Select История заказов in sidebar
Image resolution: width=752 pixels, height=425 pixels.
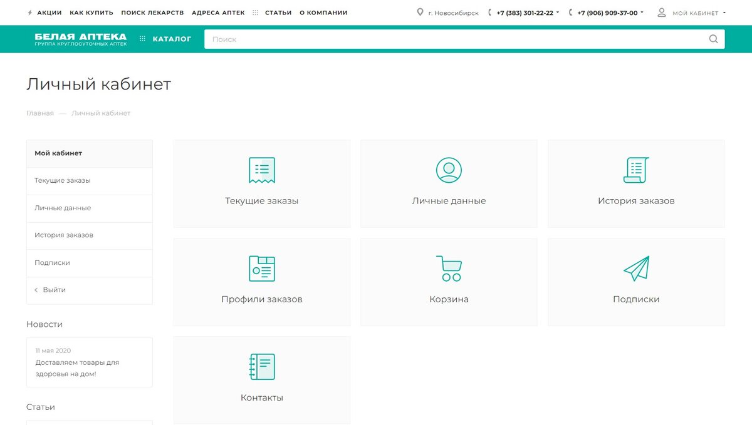(90, 235)
